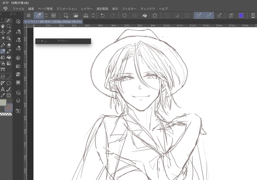
Task: Open the Layer Property palette icon
Action: (18, 93)
